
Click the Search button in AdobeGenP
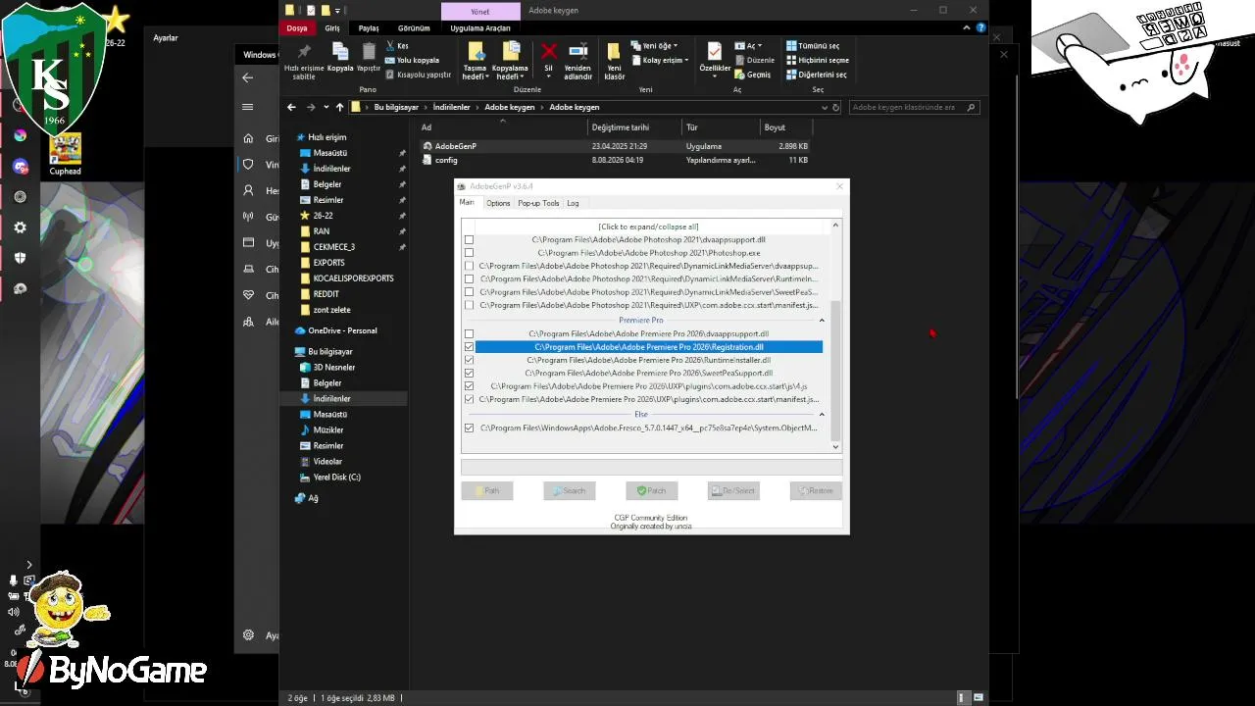570,490
